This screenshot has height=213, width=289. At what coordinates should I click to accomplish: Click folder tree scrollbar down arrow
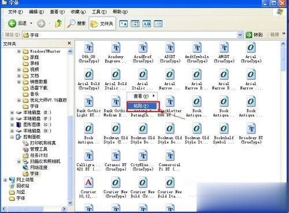(x=70, y=203)
